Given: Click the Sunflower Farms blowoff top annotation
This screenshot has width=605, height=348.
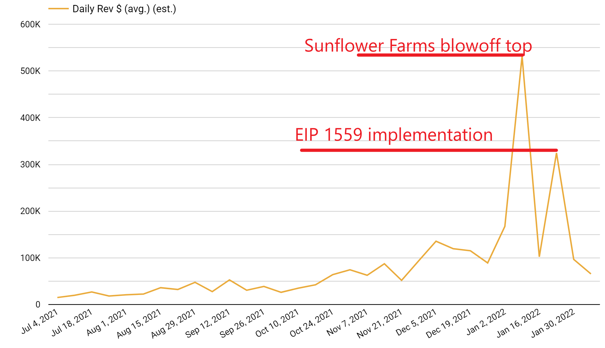Looking at the screenshot, I should tap(418, 45).
